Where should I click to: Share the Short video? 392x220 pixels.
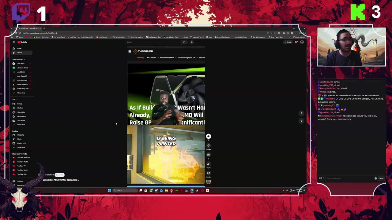[208, 164]
